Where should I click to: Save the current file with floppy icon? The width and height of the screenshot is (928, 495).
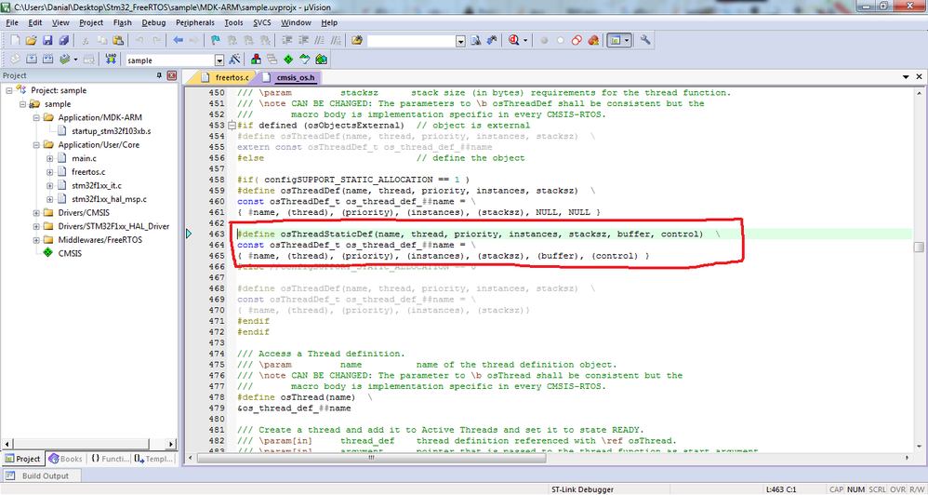47,40
